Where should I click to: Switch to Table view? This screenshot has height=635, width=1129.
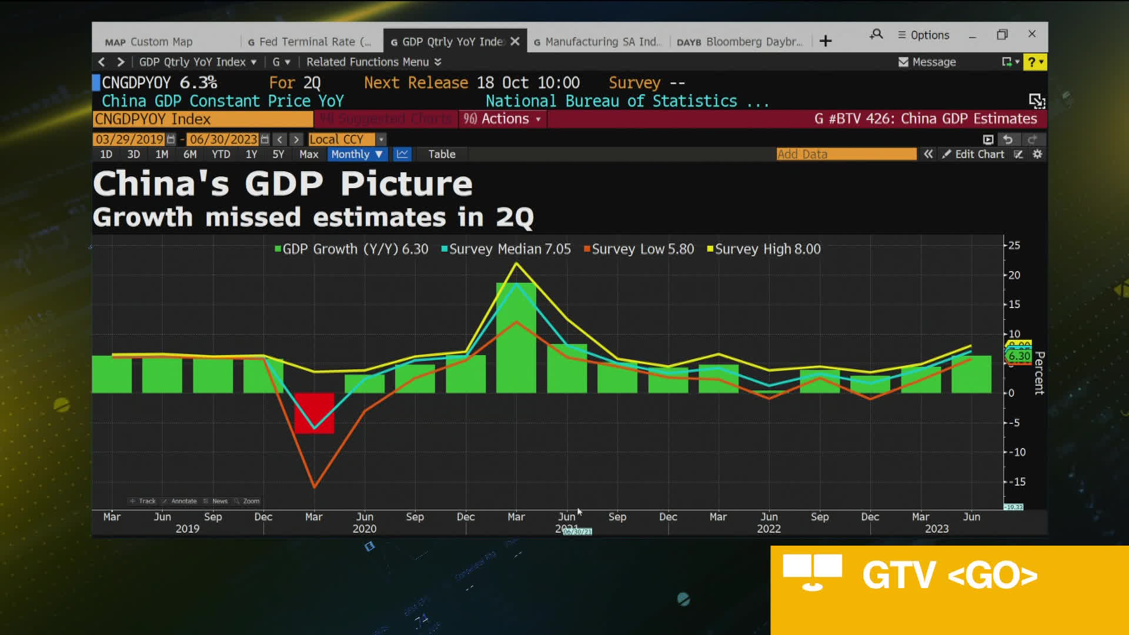click(442, 154)
